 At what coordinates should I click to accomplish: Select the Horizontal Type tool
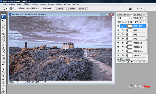click(3, 72)
